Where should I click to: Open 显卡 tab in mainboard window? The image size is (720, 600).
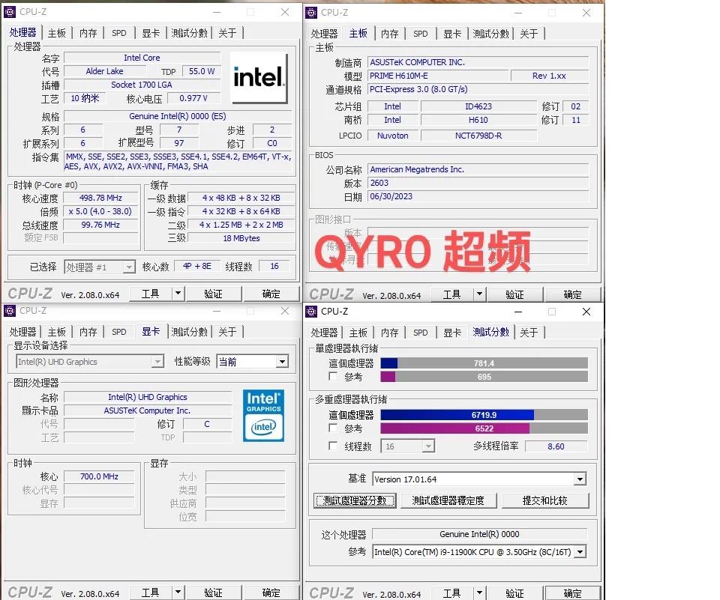452,34
